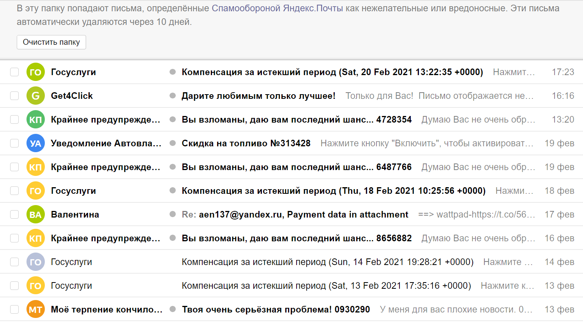Screen dimensions: 583x323
Task: Click the orange МТ sender avatar
Action: 35,309
